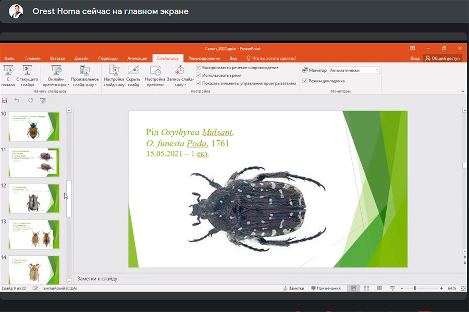Switch to Slide Sorter view icon

(366, 288)
